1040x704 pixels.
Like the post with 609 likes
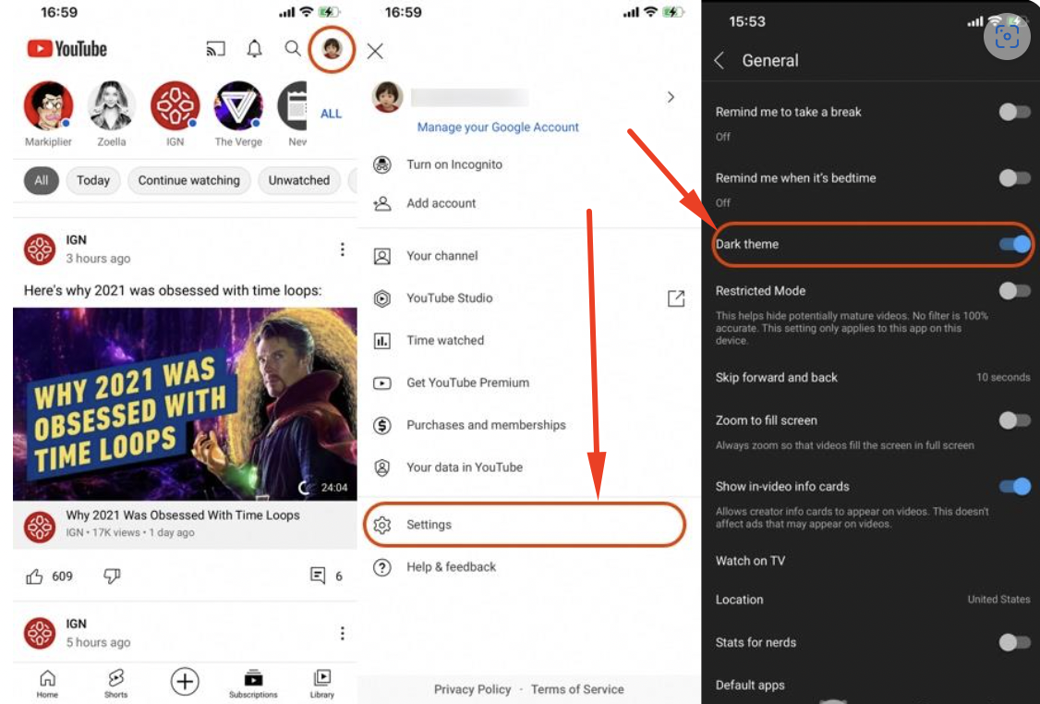(x=34, y=577)
